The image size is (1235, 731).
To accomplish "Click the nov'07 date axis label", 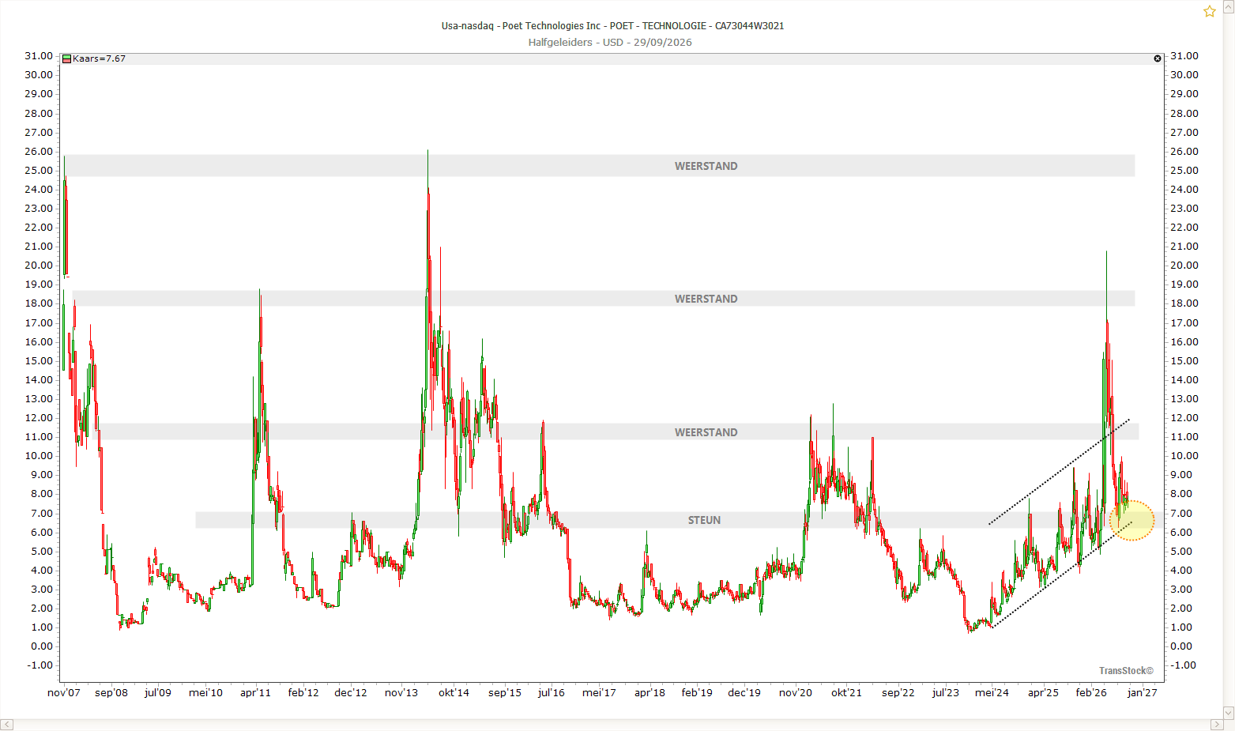I will [x=64, y=692].
